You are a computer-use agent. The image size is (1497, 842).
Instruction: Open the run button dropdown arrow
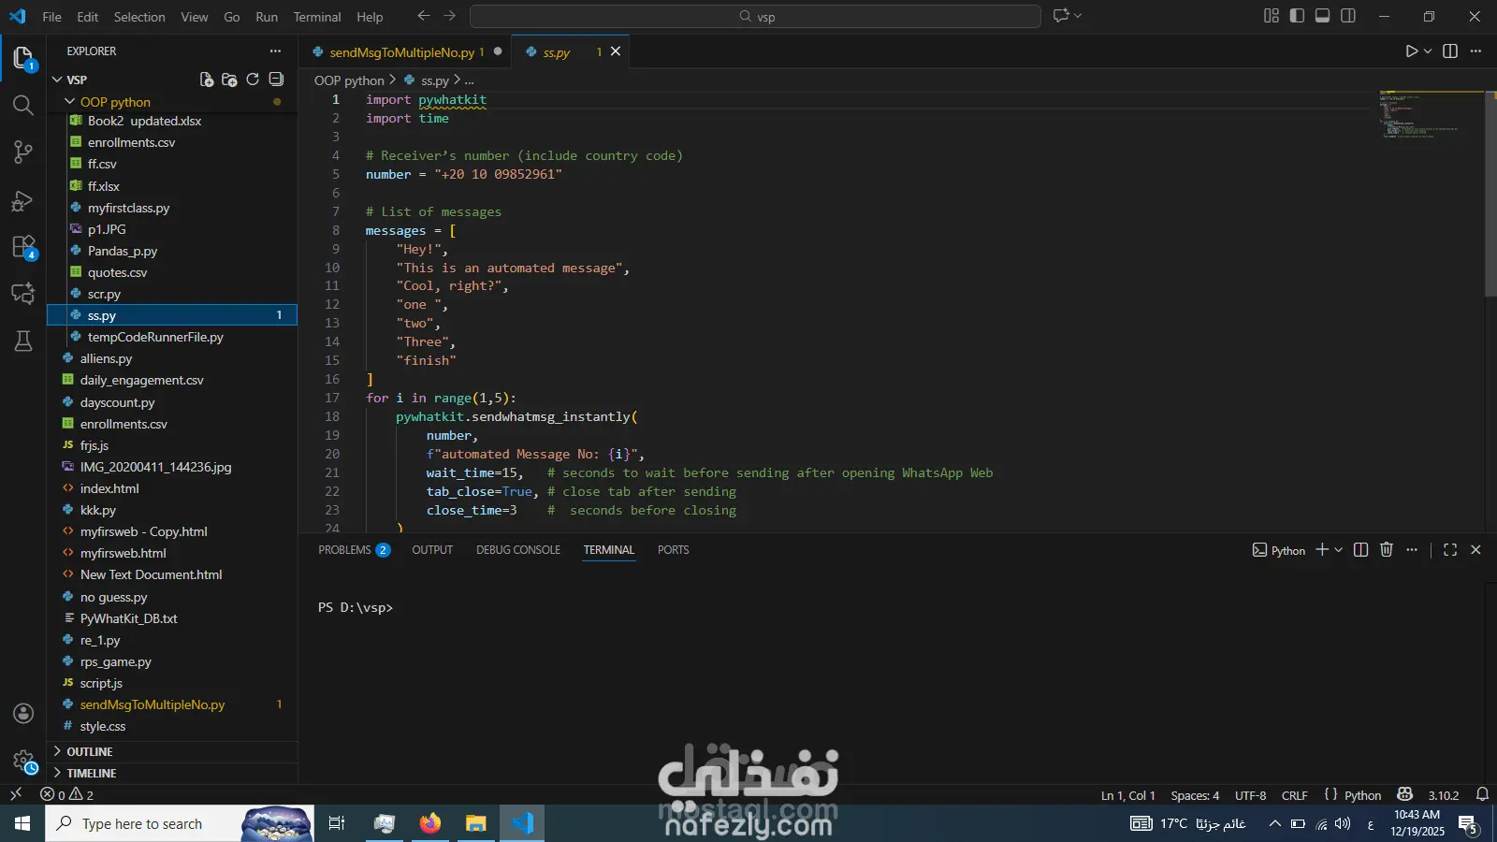1428,51
